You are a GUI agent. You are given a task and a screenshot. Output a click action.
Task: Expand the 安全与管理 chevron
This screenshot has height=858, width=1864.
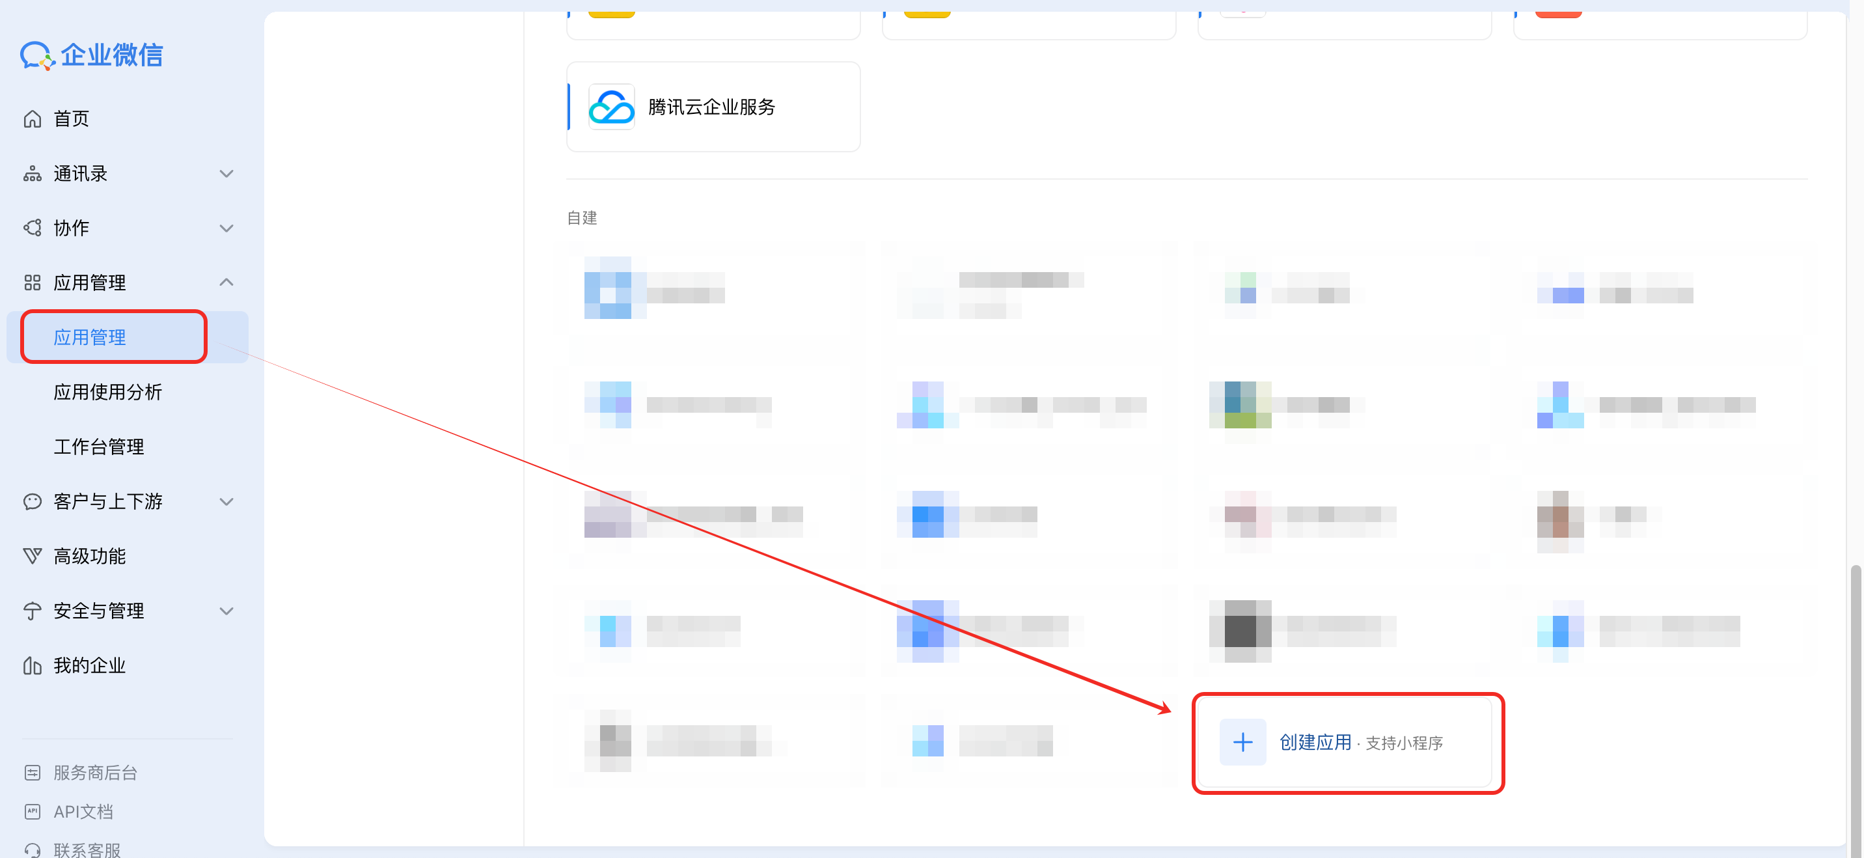[x=226, y=611]
